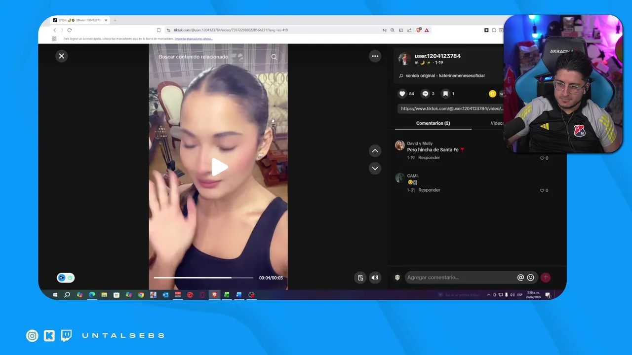Click the share icon in address bar
The image size is (632, 355).
[409, 30]
